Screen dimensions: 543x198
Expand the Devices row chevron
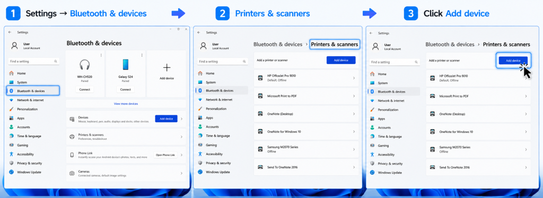(x=182, y=119)
